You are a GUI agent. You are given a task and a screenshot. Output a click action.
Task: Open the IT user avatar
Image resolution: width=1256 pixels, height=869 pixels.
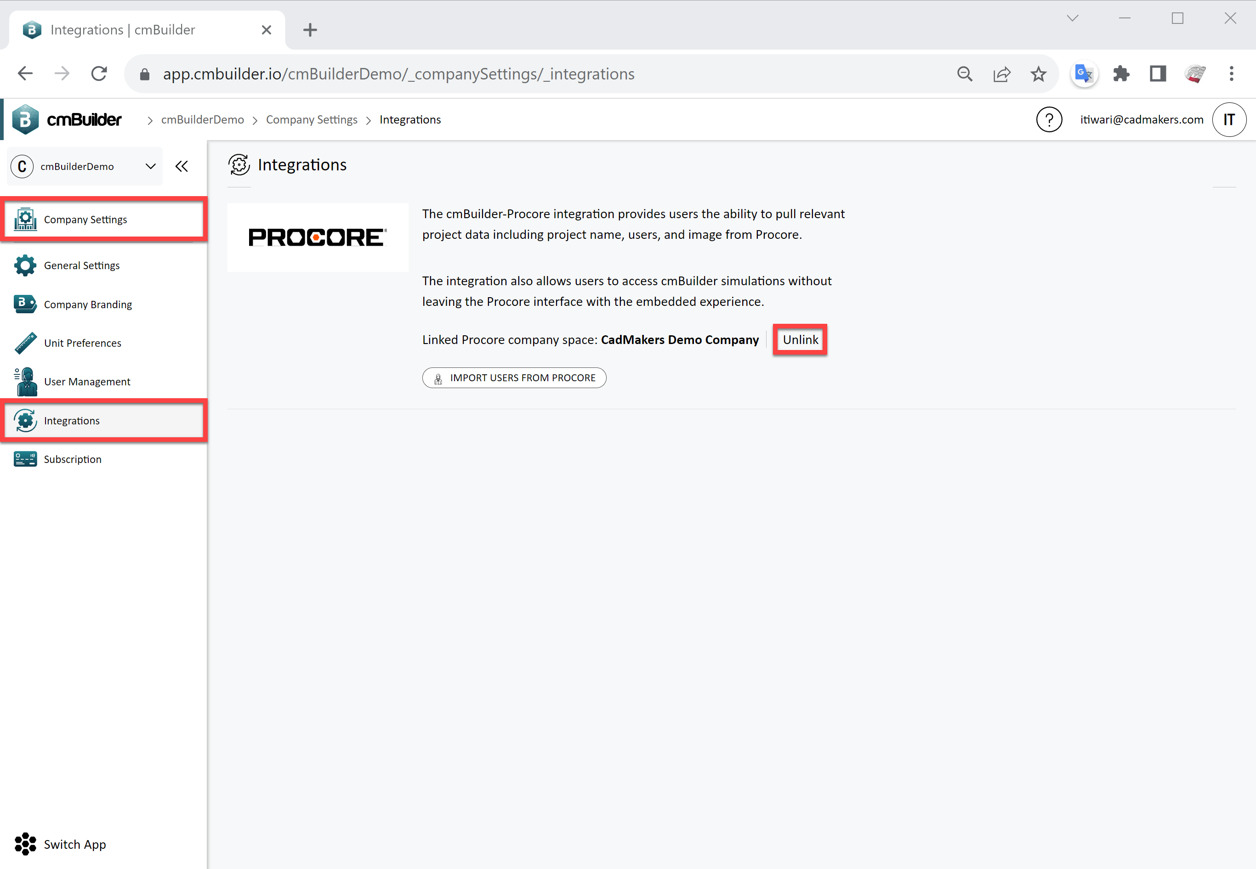[1229, 119]
